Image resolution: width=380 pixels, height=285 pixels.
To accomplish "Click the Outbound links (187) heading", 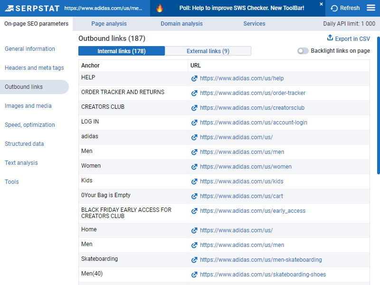I will click(x=112, y=38).
